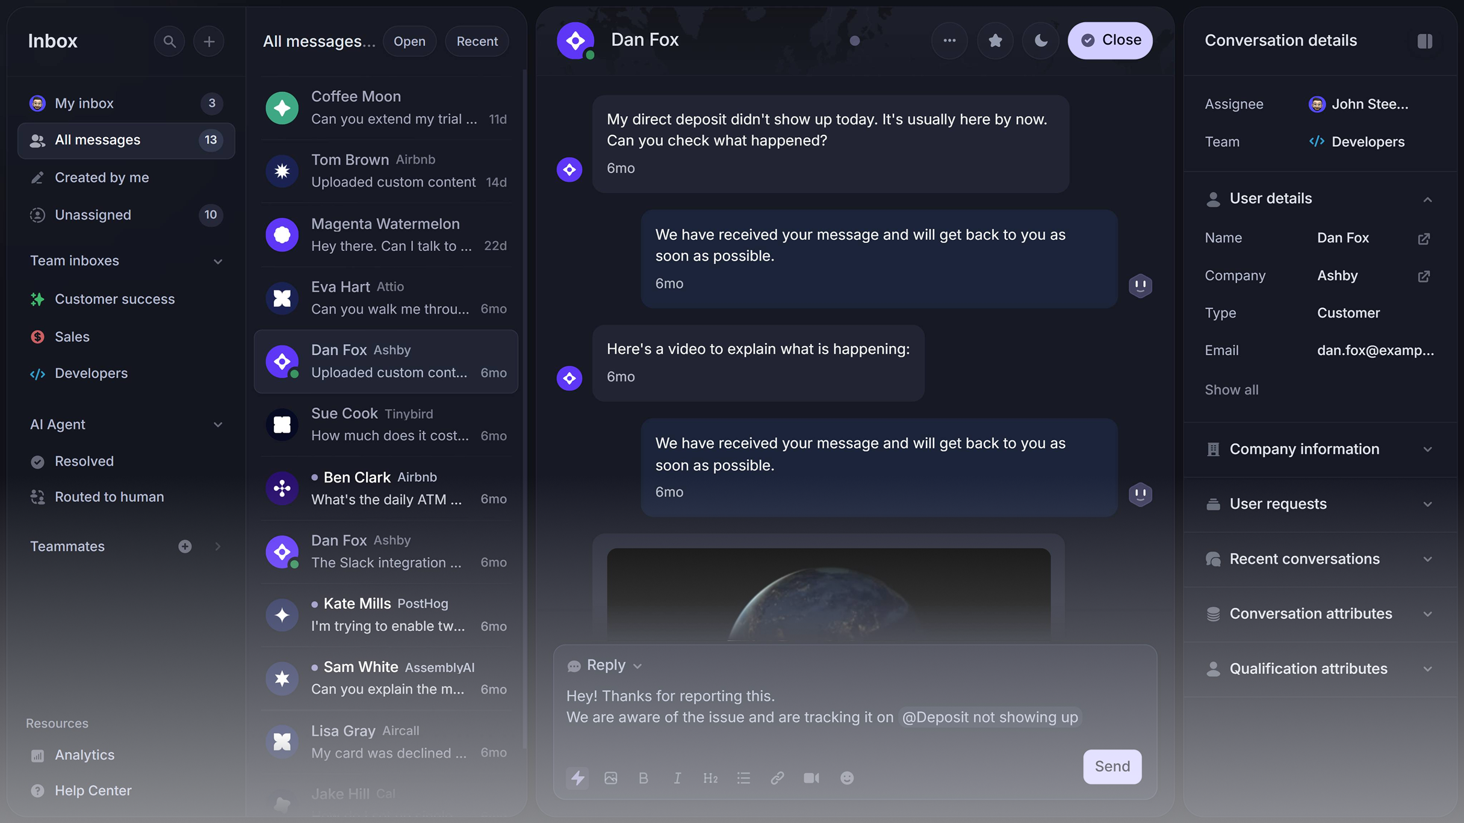Open the inbox search
Image resolution: width=1464 pixels, height=823 pixels.
(170, 41)
